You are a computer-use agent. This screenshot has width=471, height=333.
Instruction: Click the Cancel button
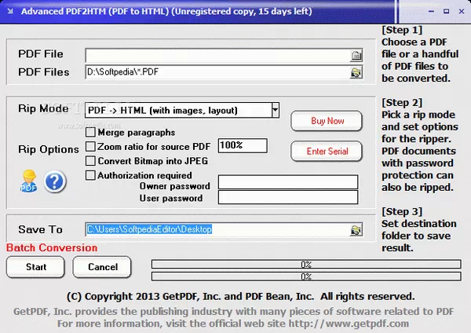pos(102,267)
